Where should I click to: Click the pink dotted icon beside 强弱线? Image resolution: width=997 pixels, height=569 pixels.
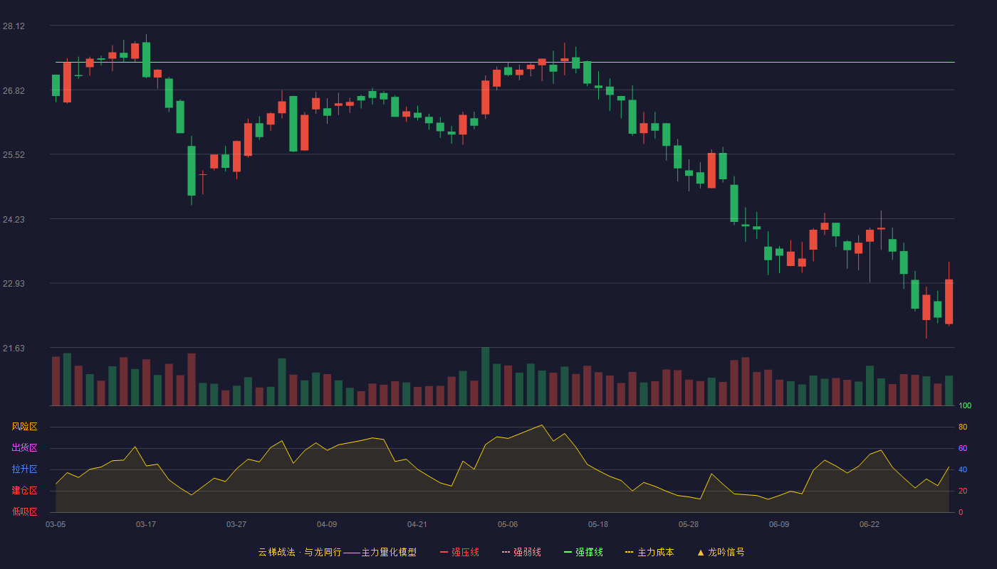pos(506,552)
